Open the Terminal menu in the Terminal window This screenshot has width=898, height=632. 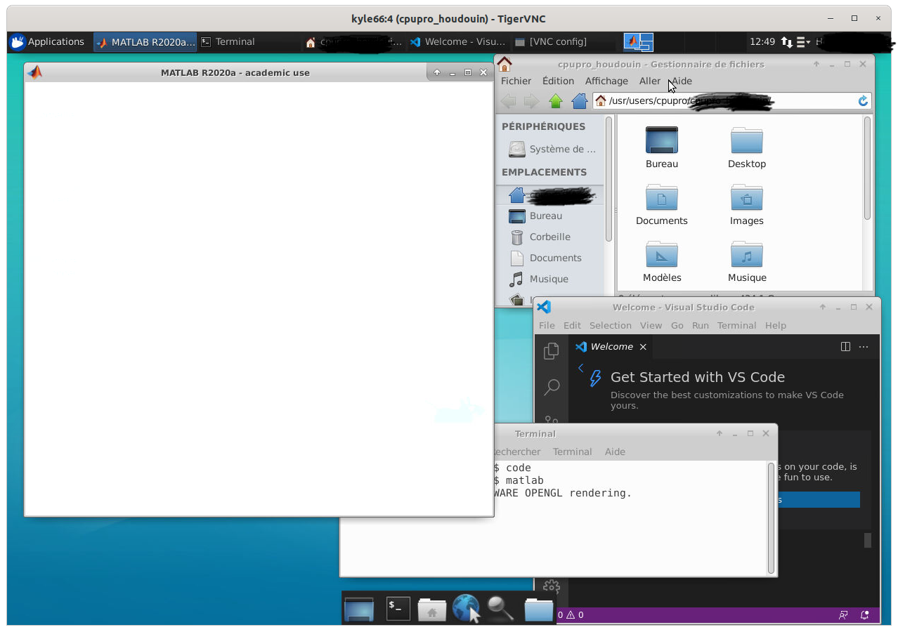[x=572, y=452]
